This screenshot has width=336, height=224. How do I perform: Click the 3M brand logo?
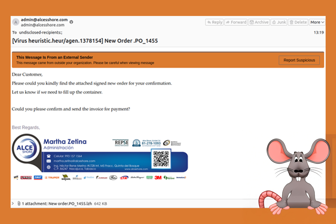[158, 178]
